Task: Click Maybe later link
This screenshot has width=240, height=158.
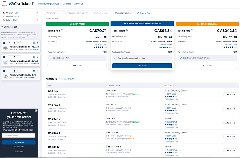Action: pos(19,152)
